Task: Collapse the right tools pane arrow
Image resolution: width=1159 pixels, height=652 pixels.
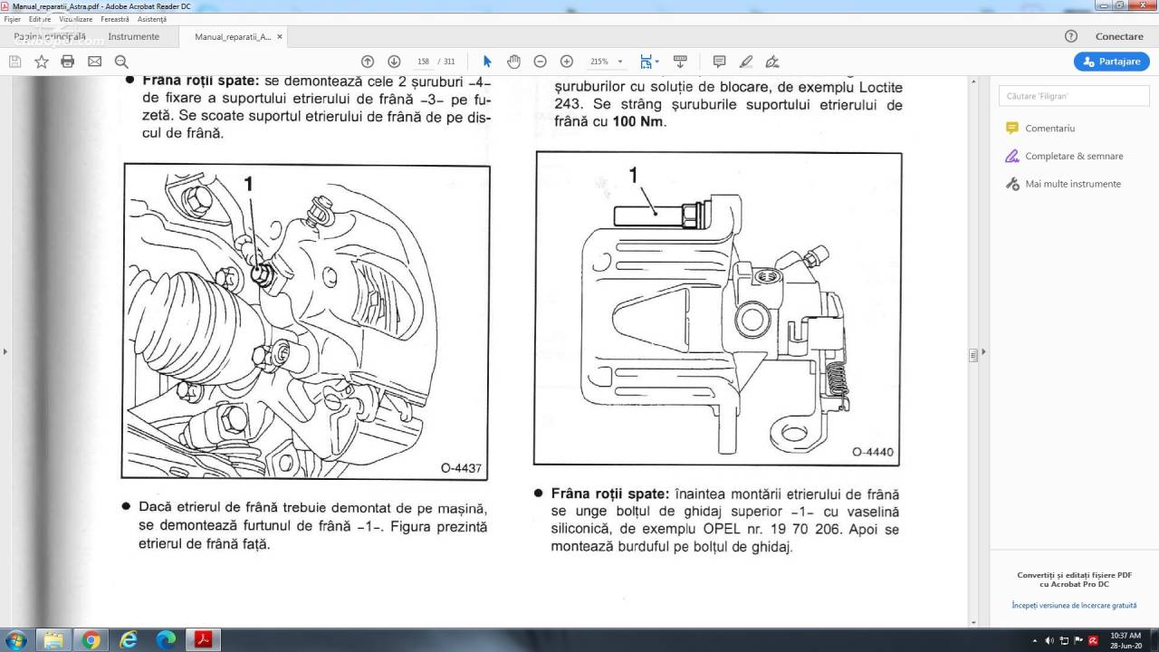Action: [983, 351]
